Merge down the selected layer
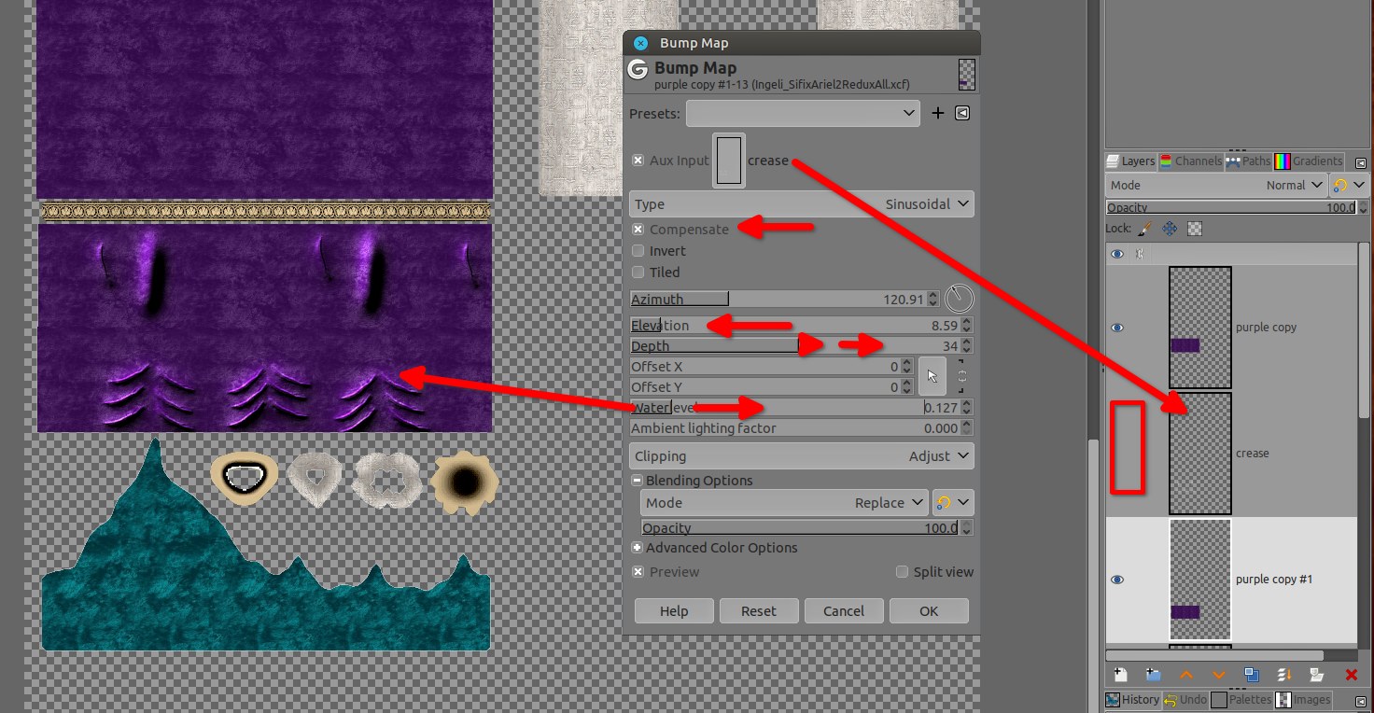Screen dimensions: 1374x713 click(1284, 675)
